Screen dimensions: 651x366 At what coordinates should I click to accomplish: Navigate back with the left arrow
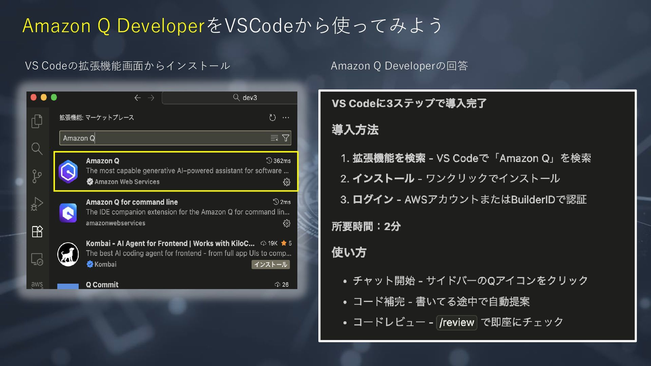click(x=137, y=98)
